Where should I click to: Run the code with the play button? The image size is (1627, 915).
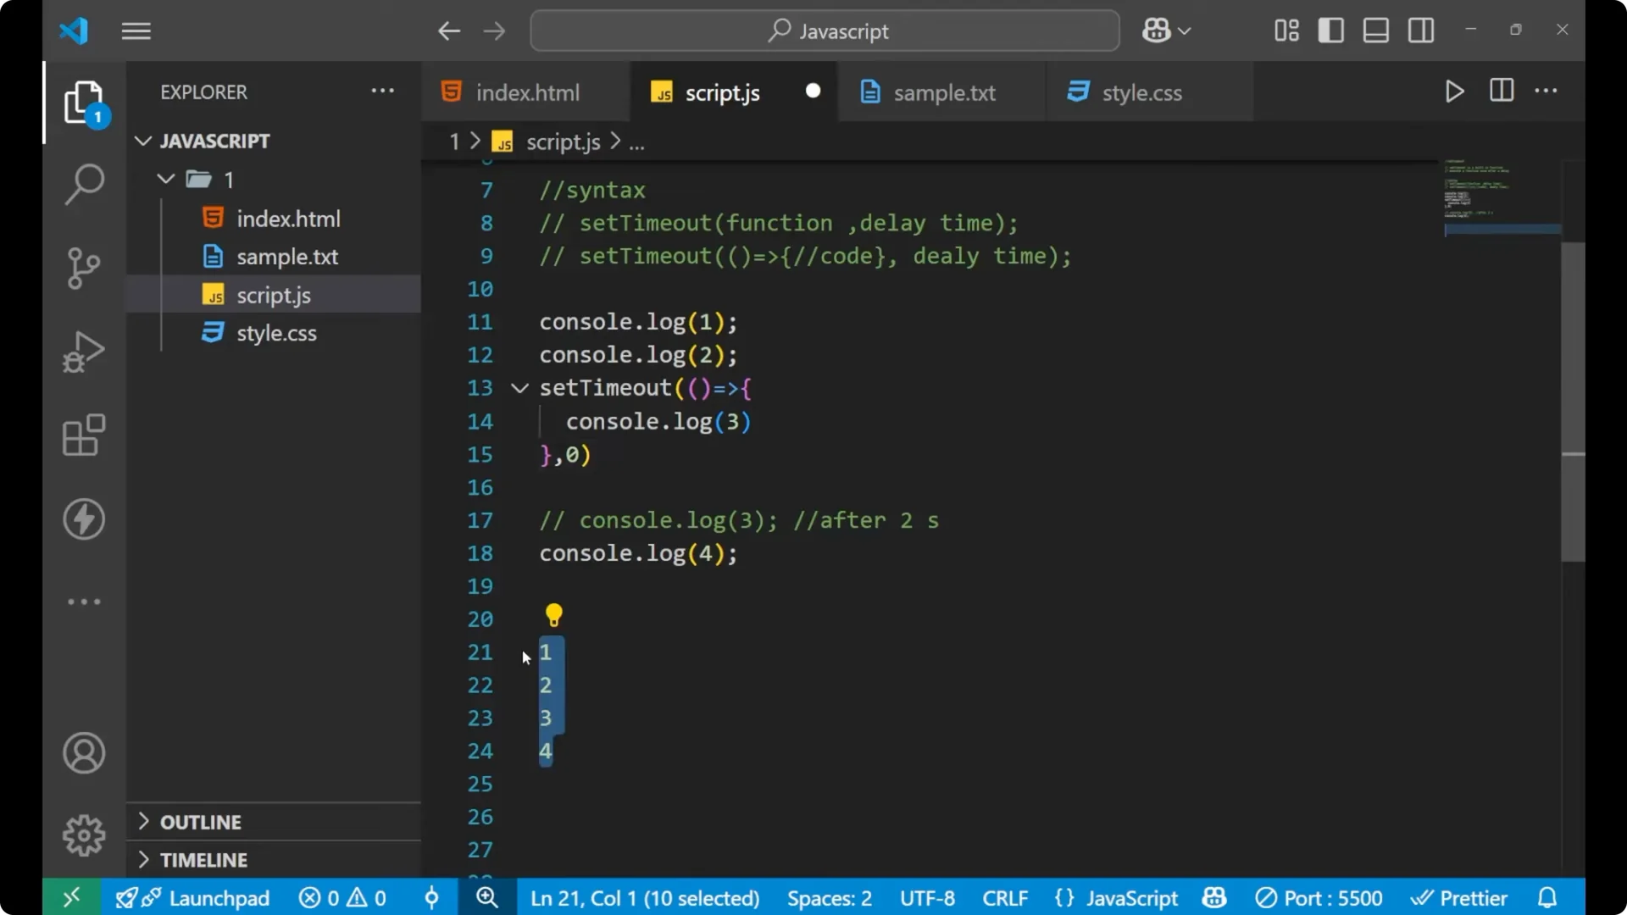1454,91
